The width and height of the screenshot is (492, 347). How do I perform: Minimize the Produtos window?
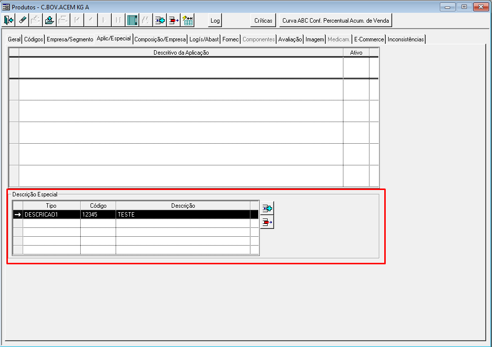pyautogui.click(x=447, y=6)
